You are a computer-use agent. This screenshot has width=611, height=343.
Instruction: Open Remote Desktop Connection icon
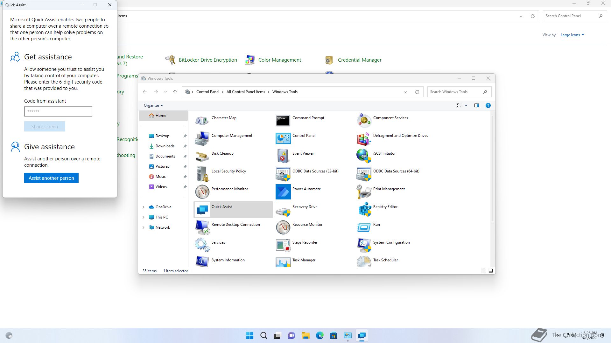[x=202, y=227]
